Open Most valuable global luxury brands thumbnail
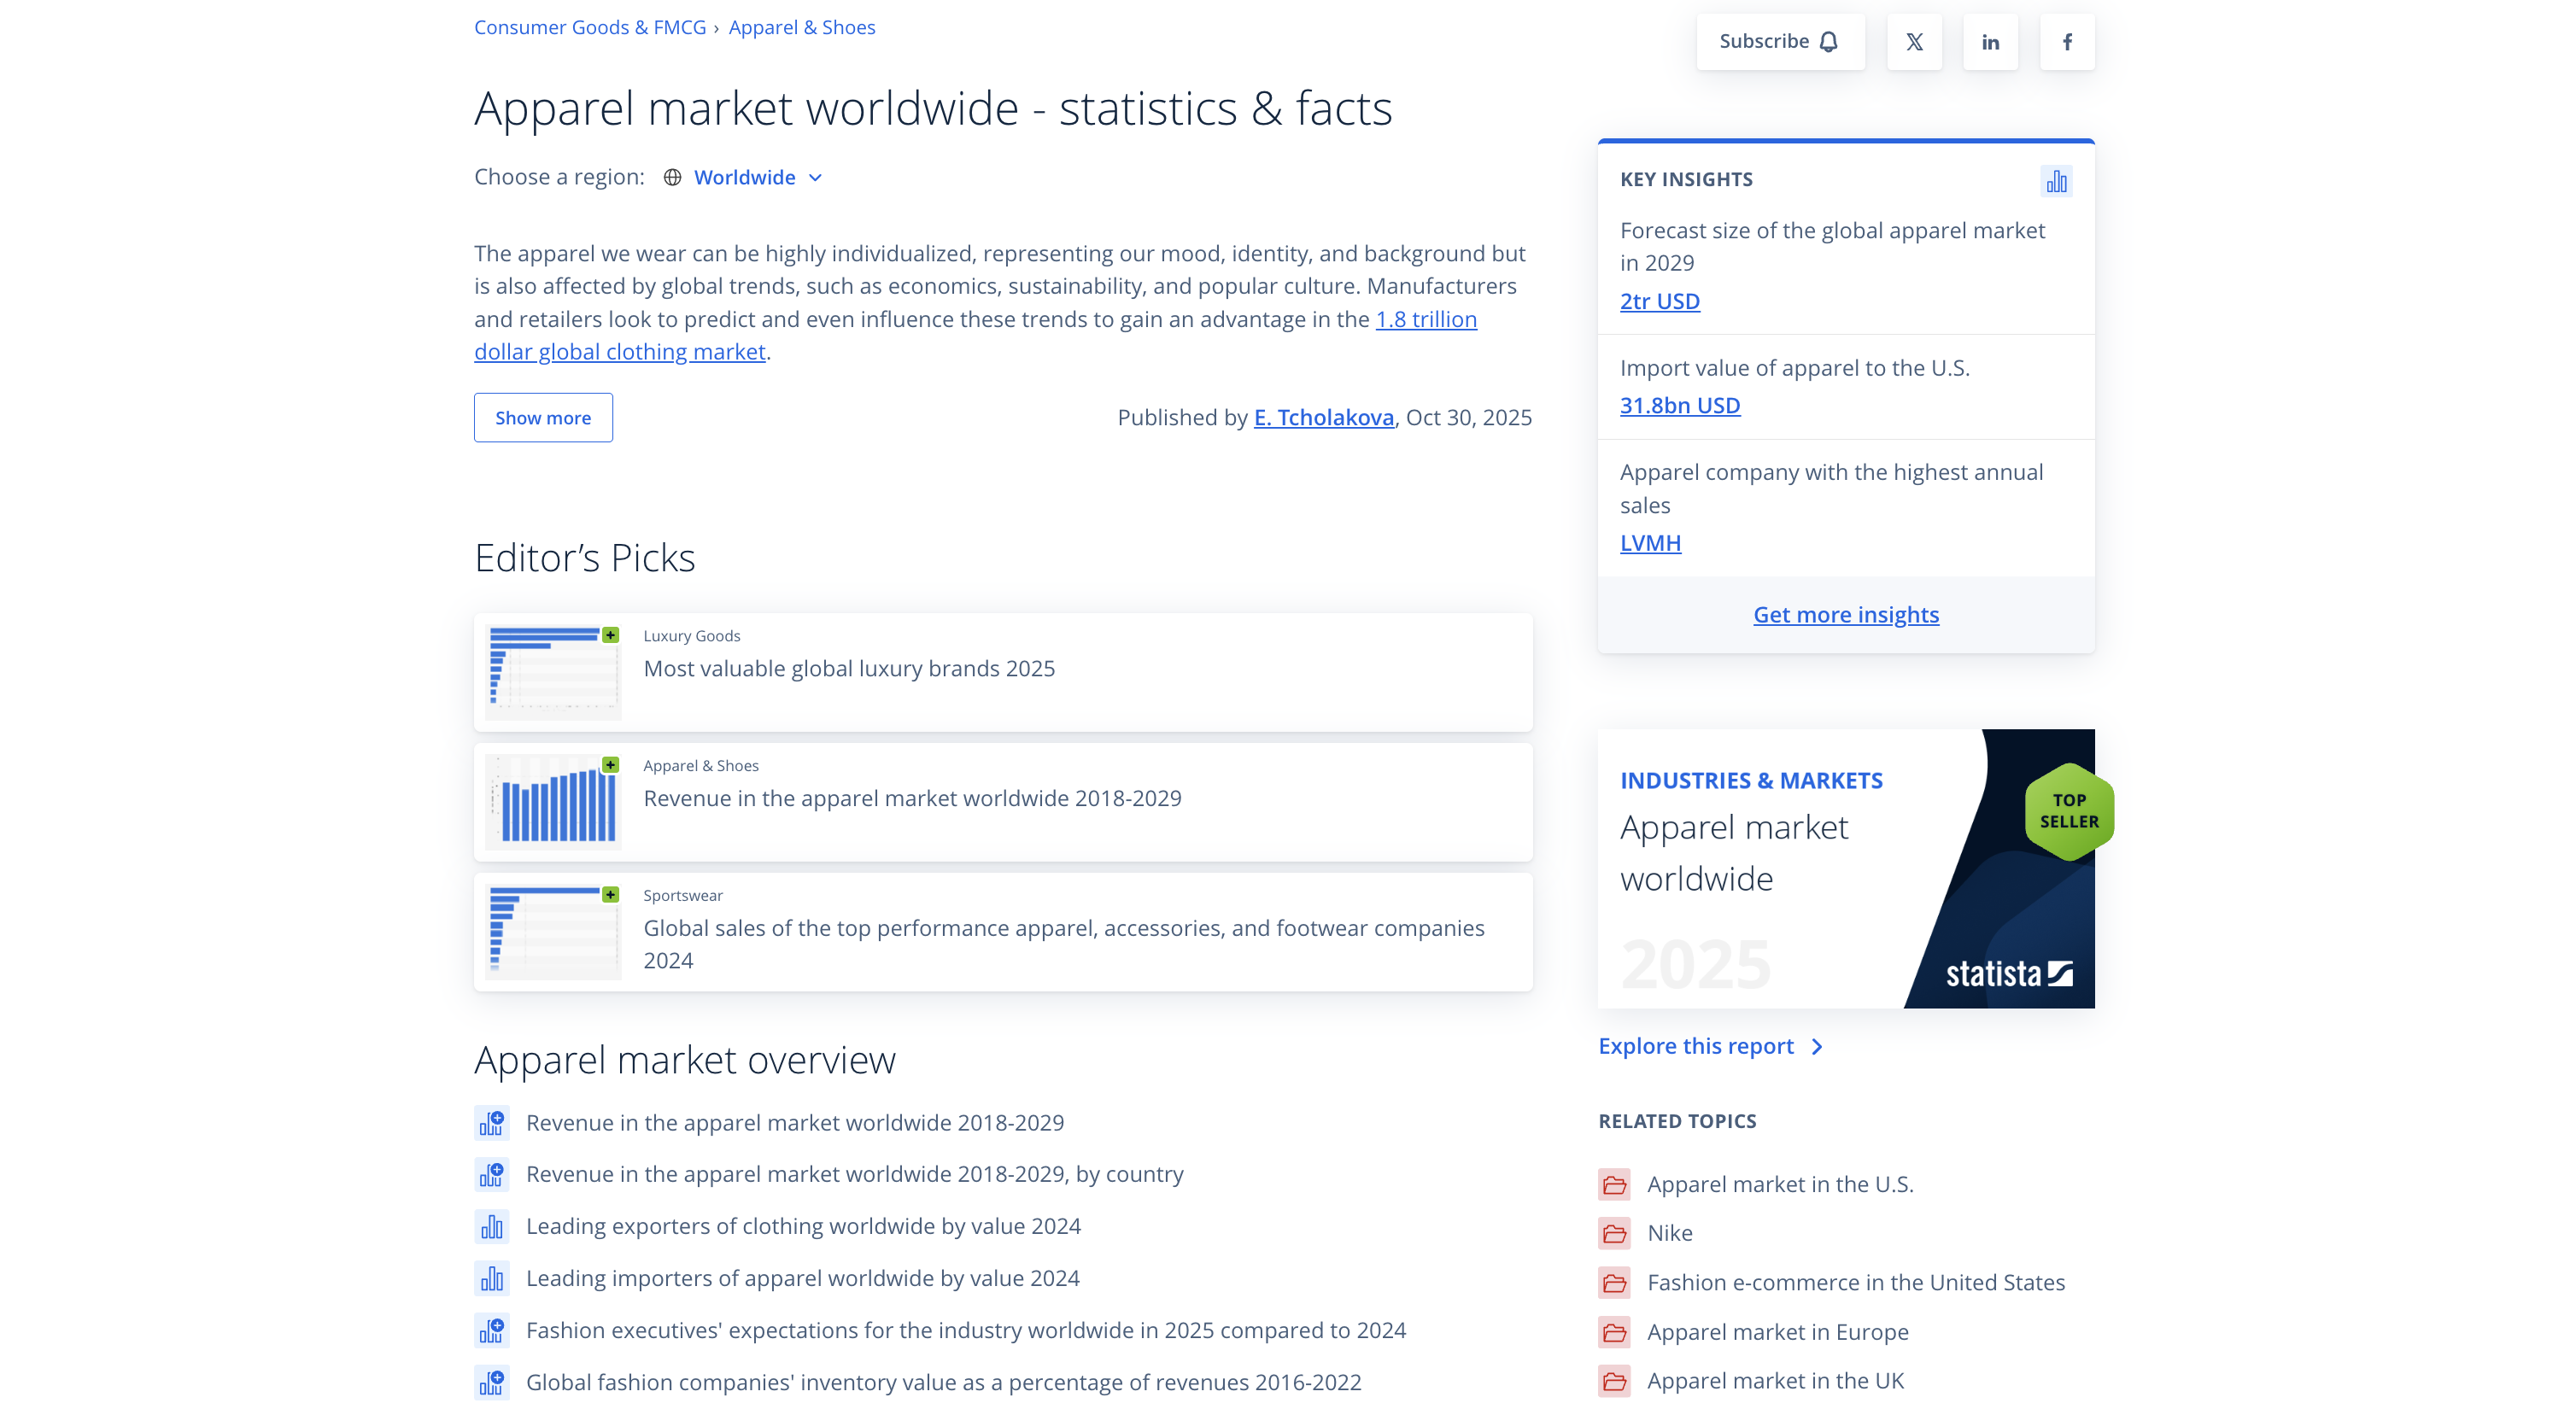 pos(553,671)
